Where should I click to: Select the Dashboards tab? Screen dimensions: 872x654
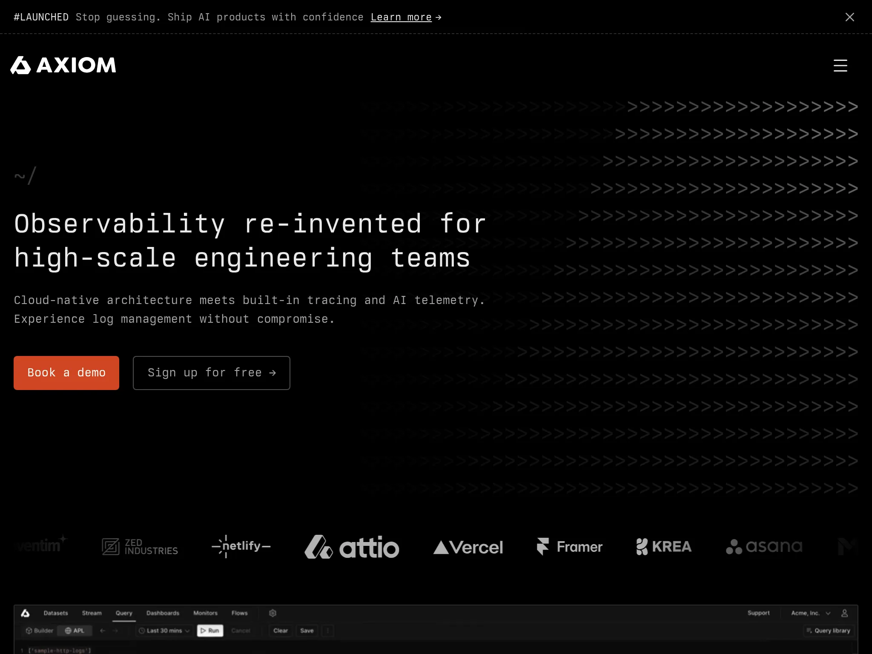coord(163,613)
